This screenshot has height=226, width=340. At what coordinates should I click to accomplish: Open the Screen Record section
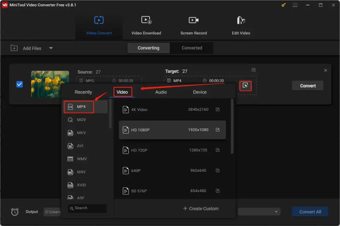click(x=194, y=25)
